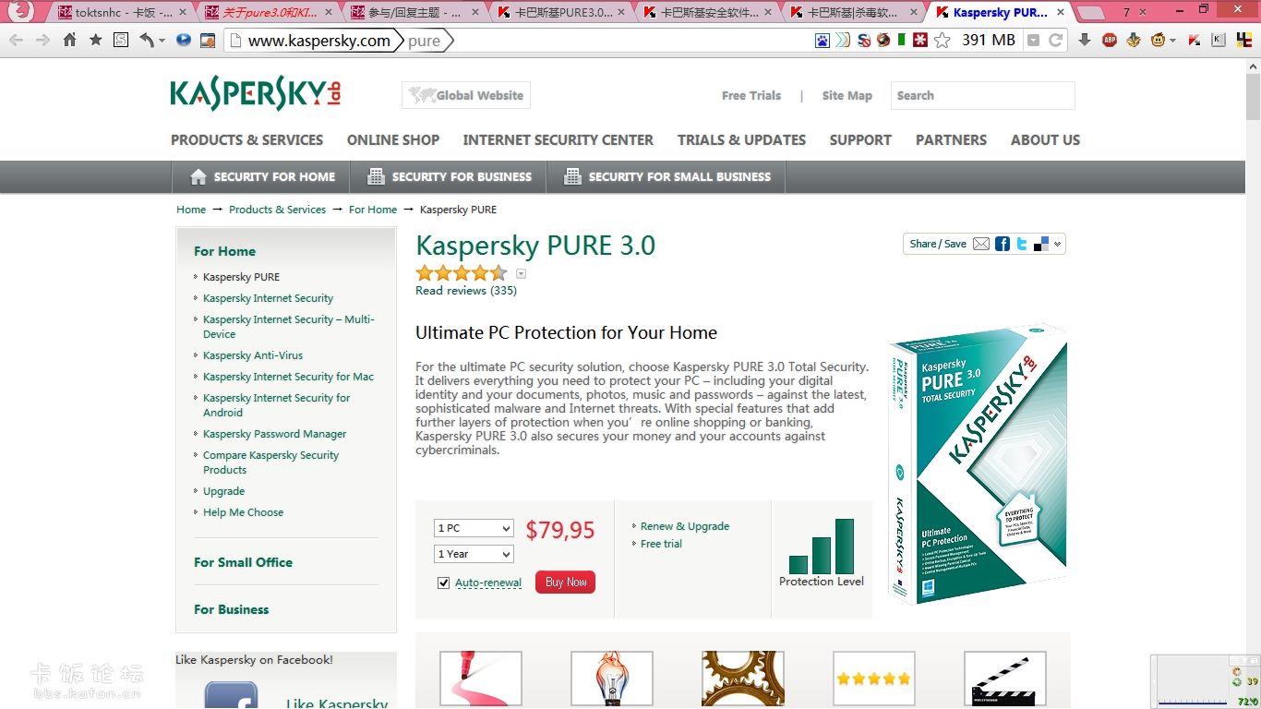The height and width of the screenshot is (709, 1261).
Task: Open downloads arrow icon in toolbar
Action: click(1085, 41)
